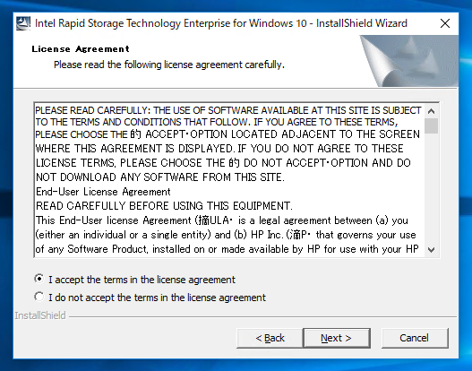Click the empty scrollbar track below the thumb
Screen dimensions: 472x371
pyautogui.click(x=431, y=188)
